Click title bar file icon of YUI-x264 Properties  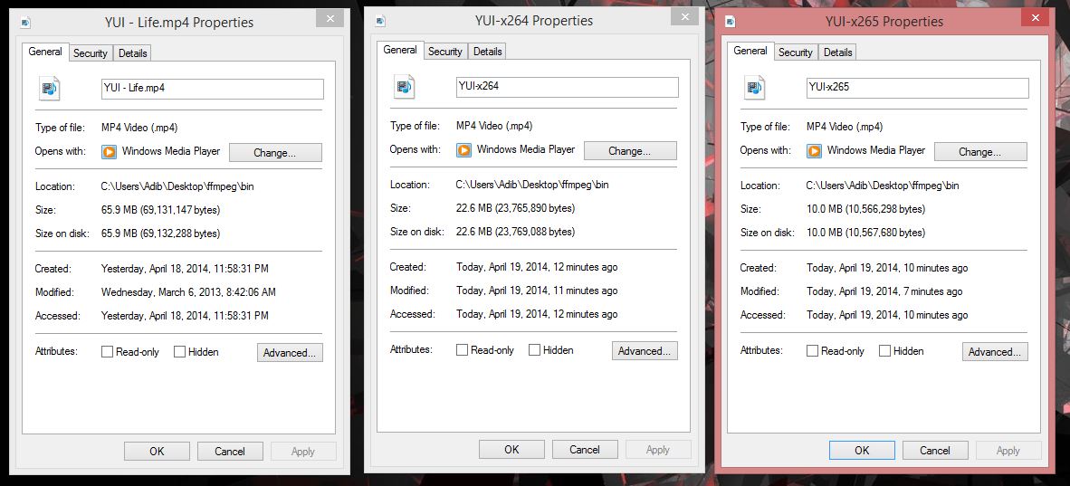pos(380,21)
